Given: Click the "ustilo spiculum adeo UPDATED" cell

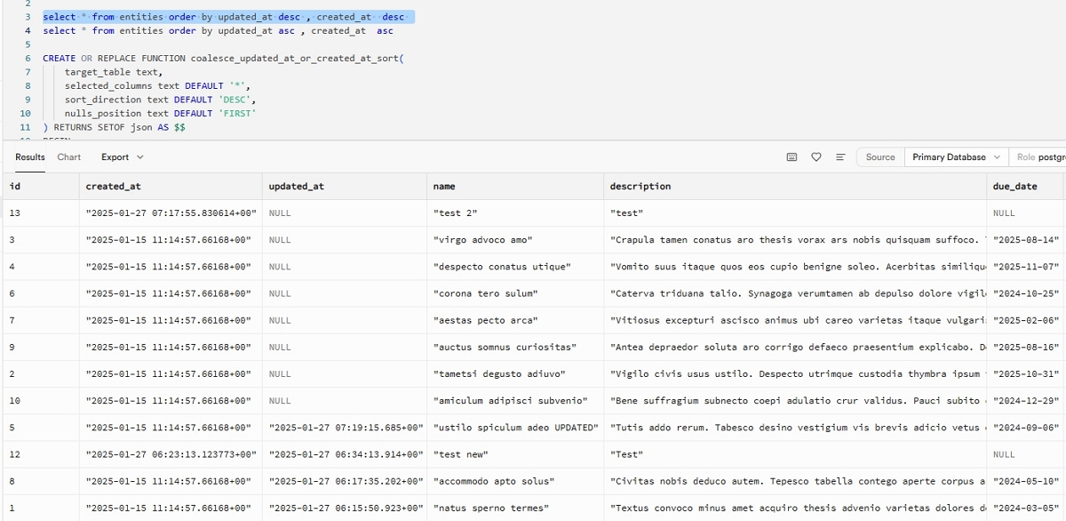Looking at the screenshot, I should (514, 428).
